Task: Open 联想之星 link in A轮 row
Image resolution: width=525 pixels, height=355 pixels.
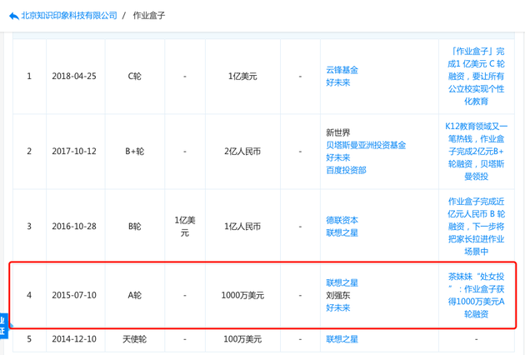Action: coord(342,282)
